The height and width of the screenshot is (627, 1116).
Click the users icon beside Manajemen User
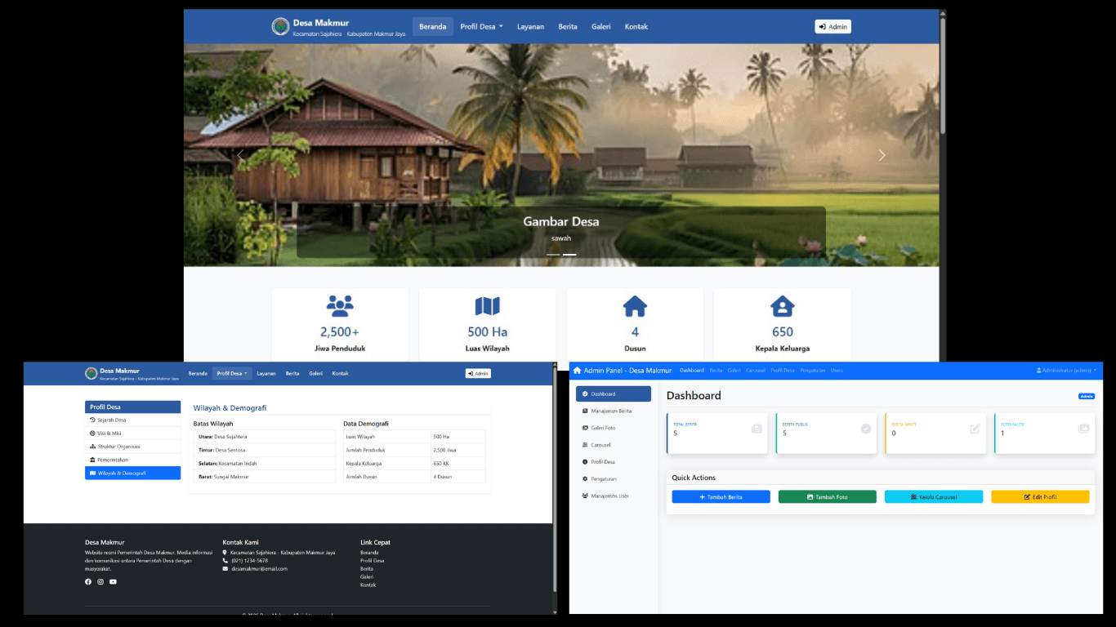585,496
